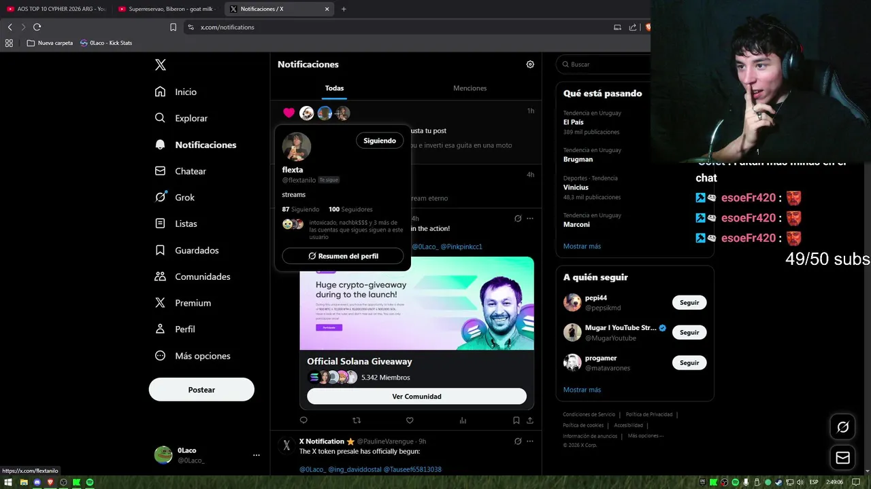Share the Solana Giveaway post
This screenshot has height=489, width=871.
(530, 420)
